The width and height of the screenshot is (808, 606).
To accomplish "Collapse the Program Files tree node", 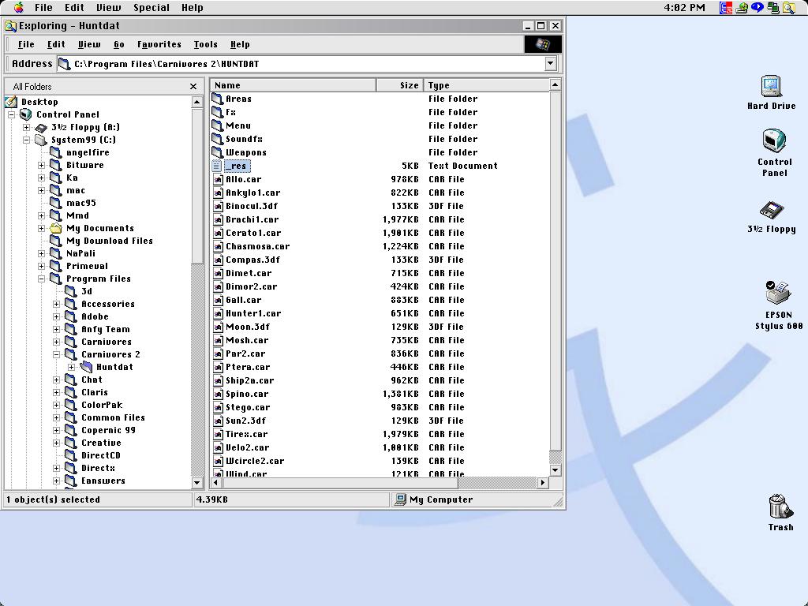I will [x=42, y=279].
